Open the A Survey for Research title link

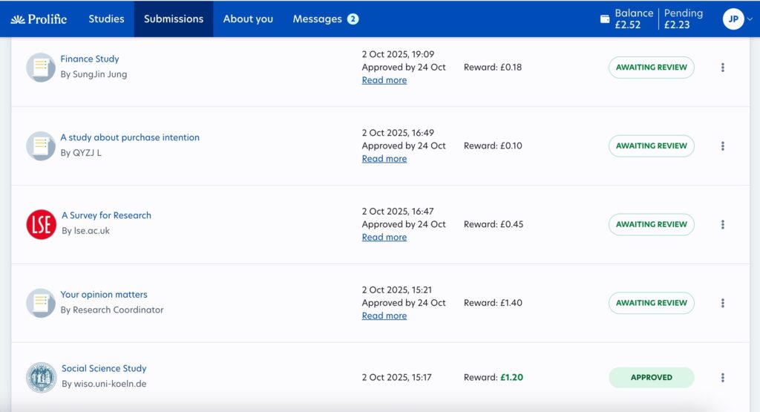(x=106, y=215)
